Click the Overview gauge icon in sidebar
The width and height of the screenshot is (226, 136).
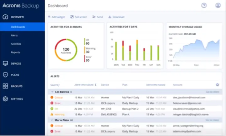[5, 17]
